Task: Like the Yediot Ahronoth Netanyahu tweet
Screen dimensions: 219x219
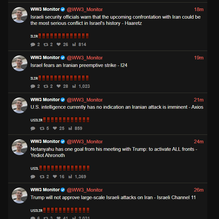Action: (55, 177)
